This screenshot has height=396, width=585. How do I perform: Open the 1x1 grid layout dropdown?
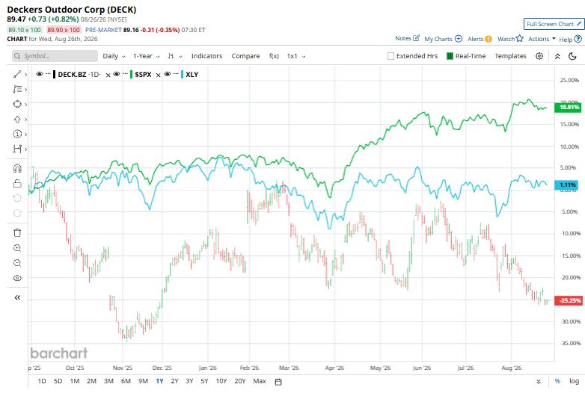coord(296,56)
